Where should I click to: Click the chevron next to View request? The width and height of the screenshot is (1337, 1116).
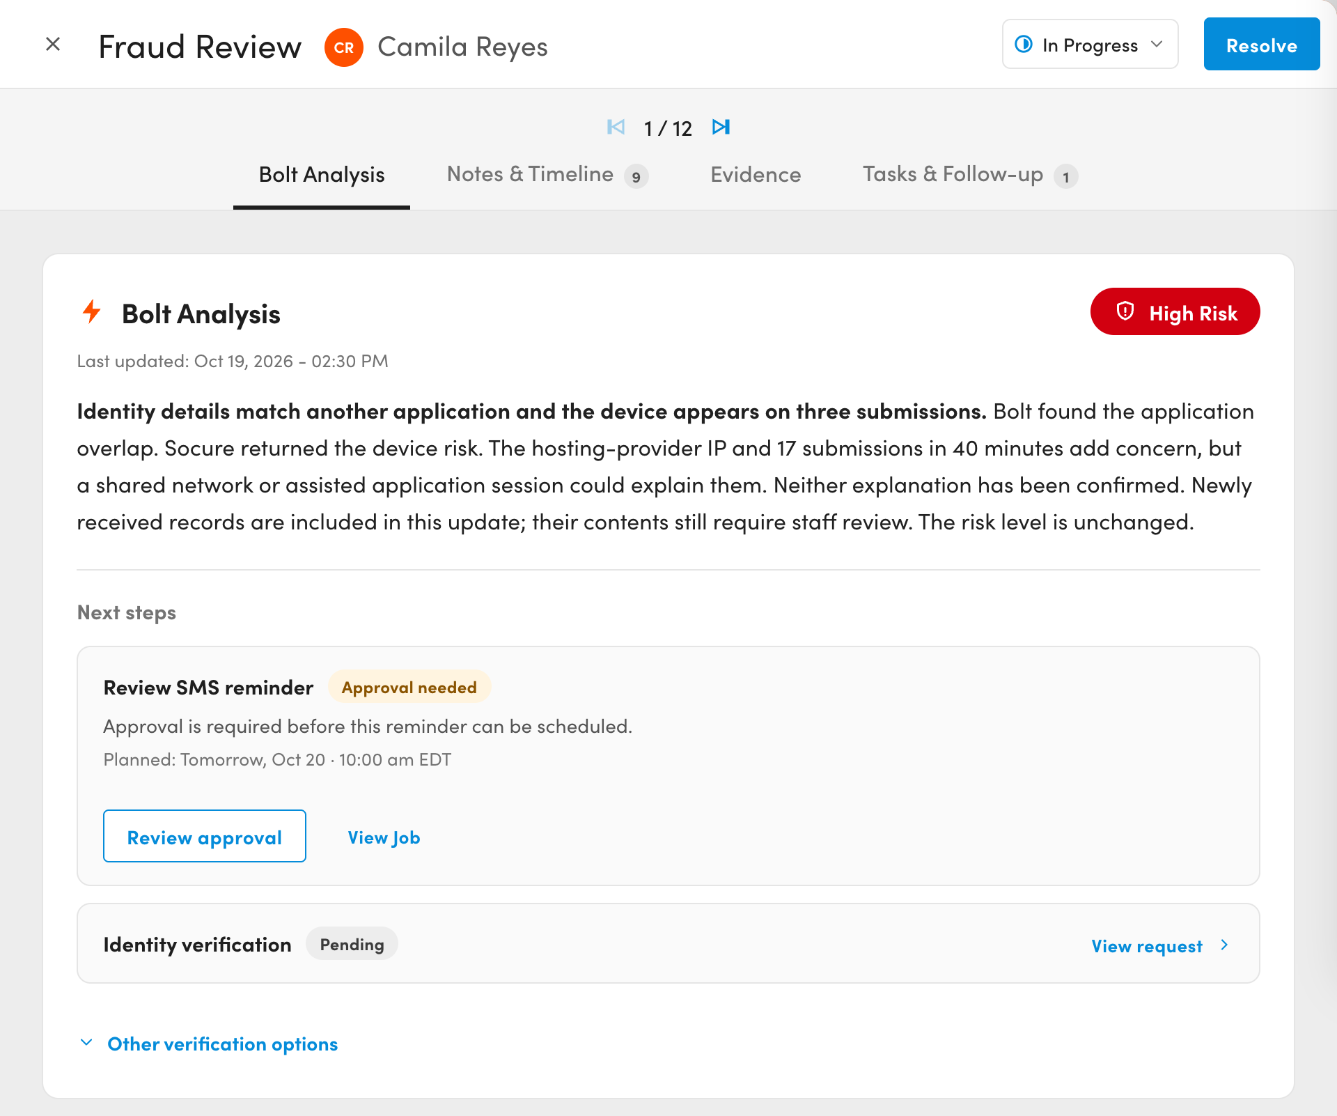[x=1224, y=945]
